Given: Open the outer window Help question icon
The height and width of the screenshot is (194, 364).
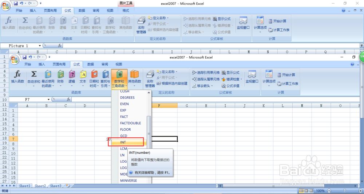Looking at the screenshot, I should point(344,11).
